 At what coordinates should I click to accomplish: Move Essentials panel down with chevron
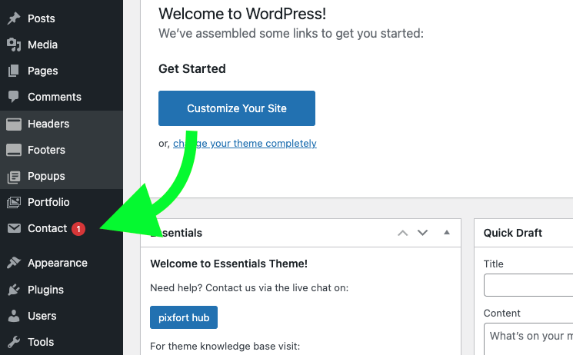[x=423, y=233]
